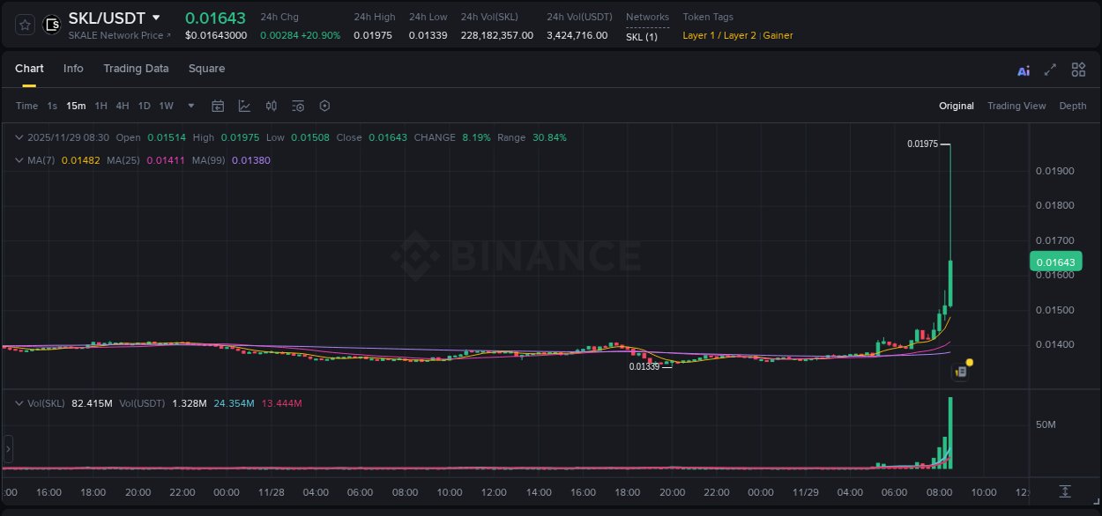This screenshot has height=516, width=1102.
Task: Select the chart overlay indicators icon
Action: pyautogui.click(x=244, y=106)
